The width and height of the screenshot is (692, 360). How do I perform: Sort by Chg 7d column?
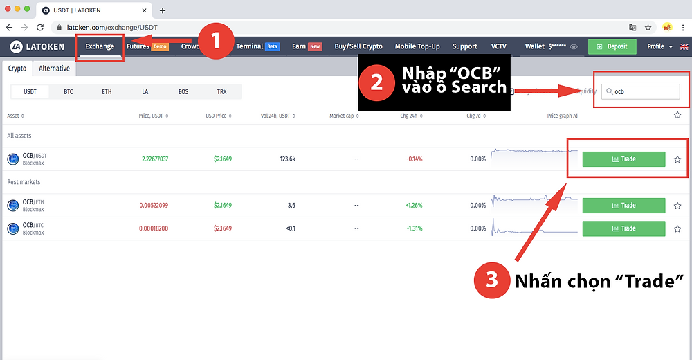tap(476, 116)
